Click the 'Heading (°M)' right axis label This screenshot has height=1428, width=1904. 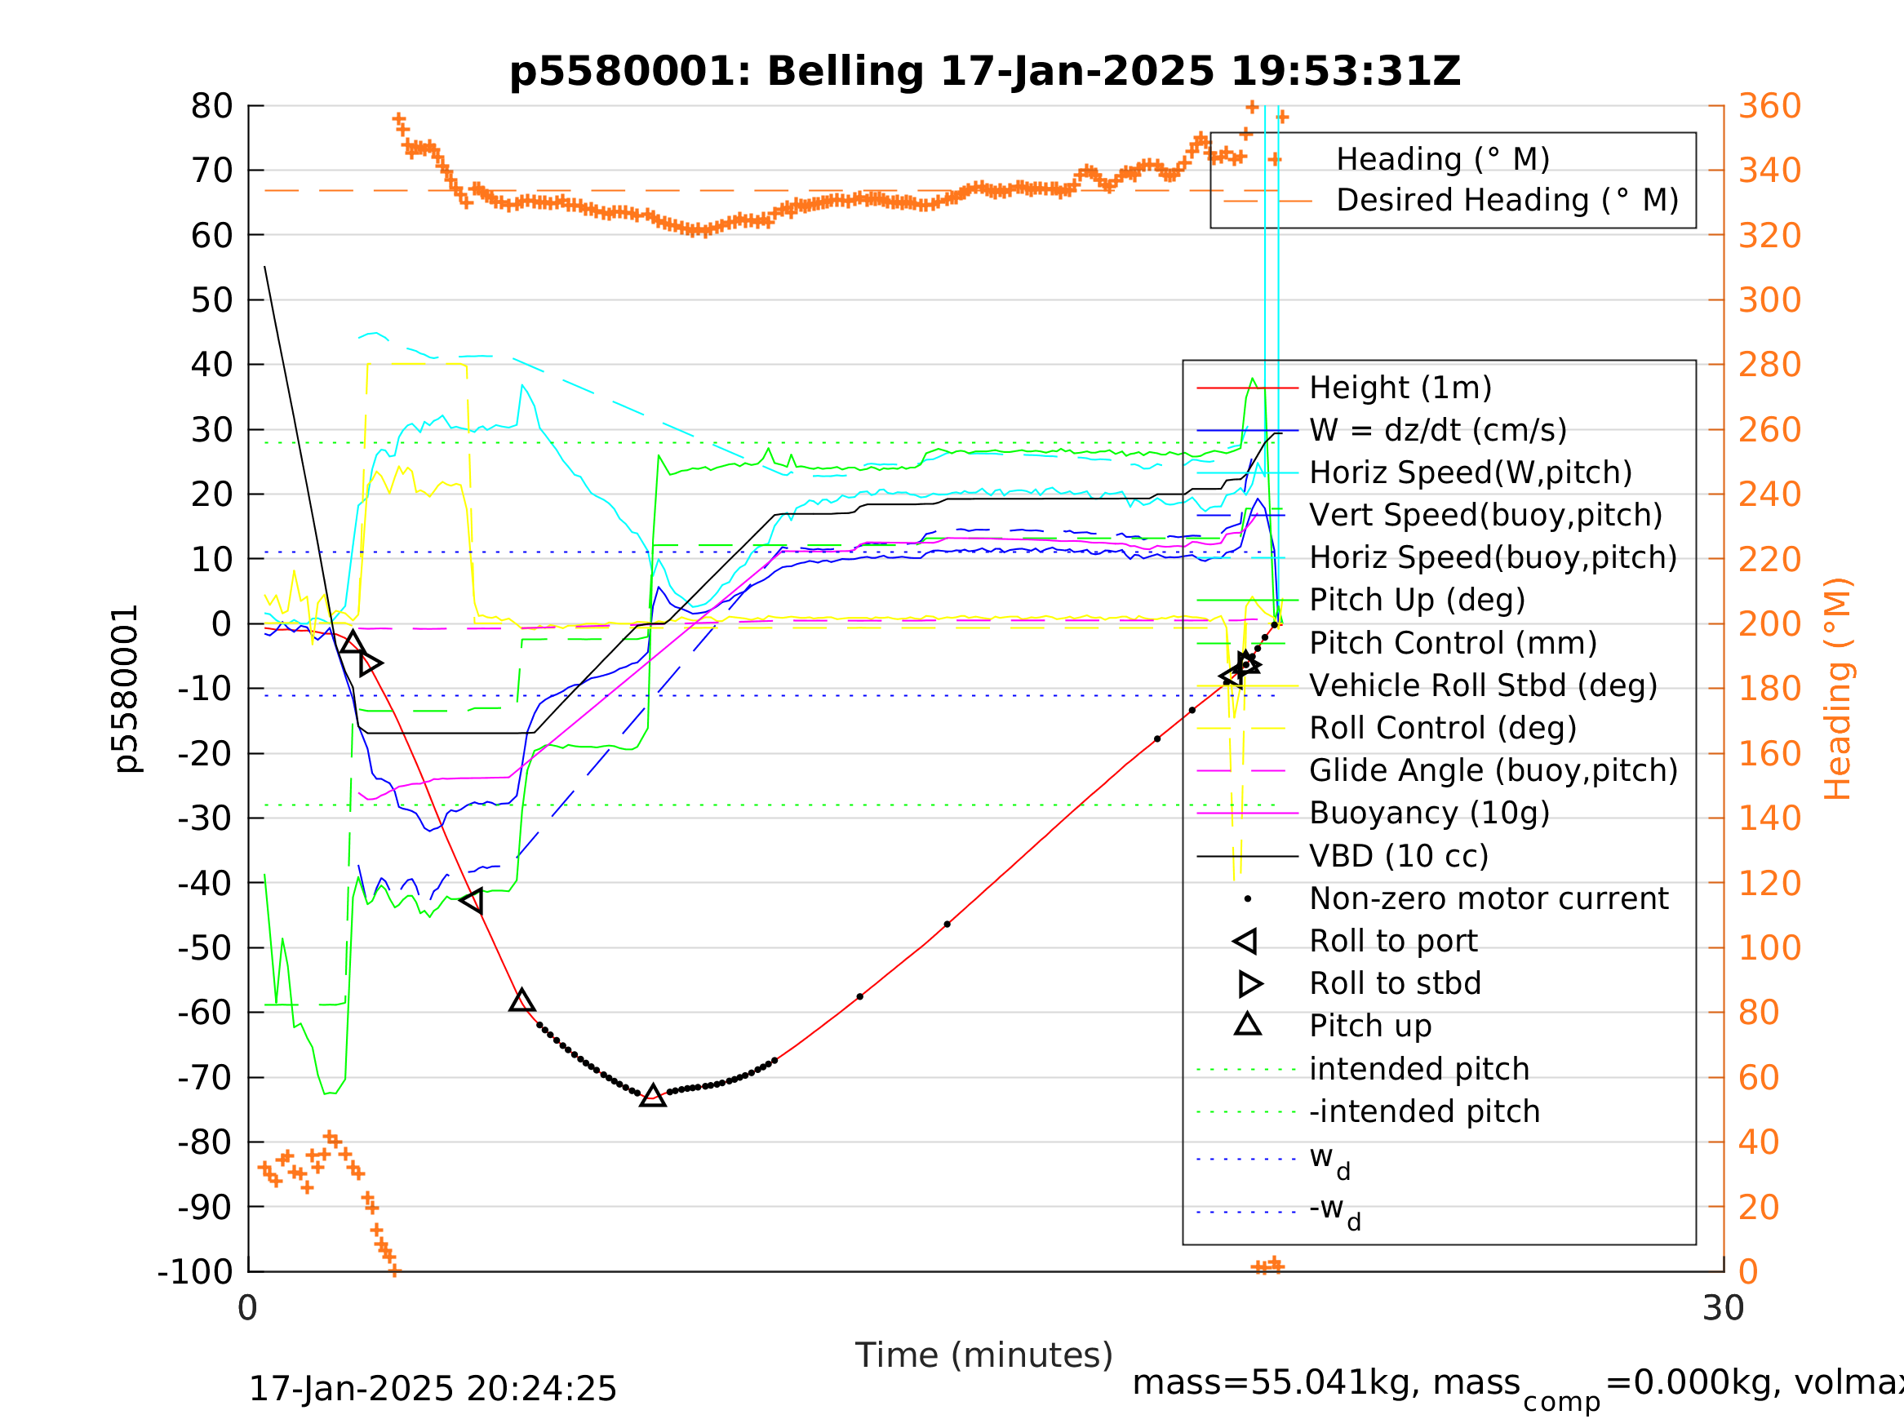[x=1837, y=689]
